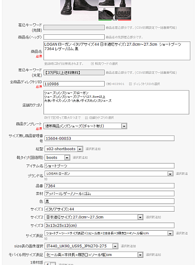The height and width of the screenshot is (265, 195).
Task: Focus the 商品名(ヘッダ) text field
Action: (x=74, y=37)
